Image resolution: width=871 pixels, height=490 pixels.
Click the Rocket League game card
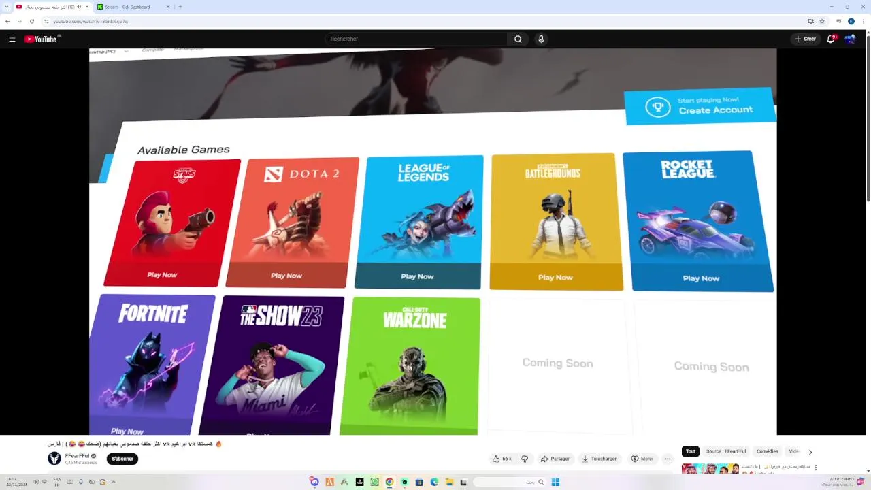point(697,221)
